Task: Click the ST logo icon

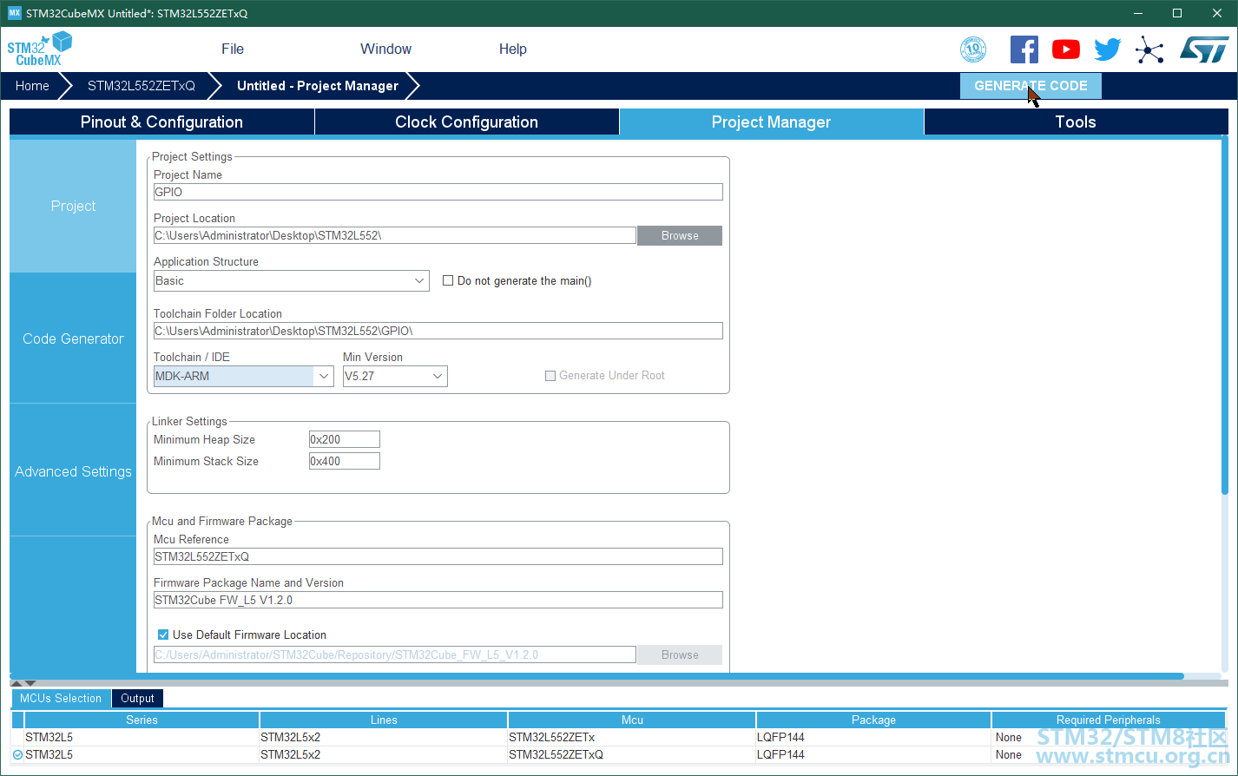Action: click(x=1204, y=49)
